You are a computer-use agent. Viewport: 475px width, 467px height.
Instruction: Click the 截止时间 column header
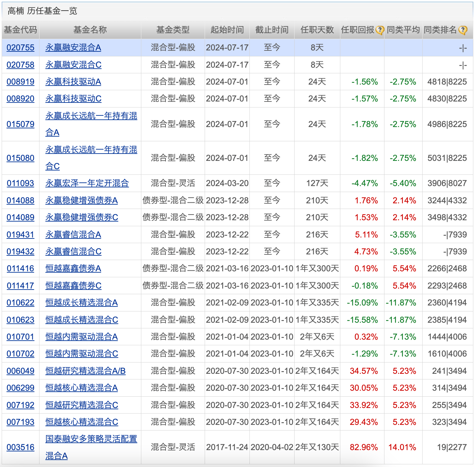pos(272,30)
